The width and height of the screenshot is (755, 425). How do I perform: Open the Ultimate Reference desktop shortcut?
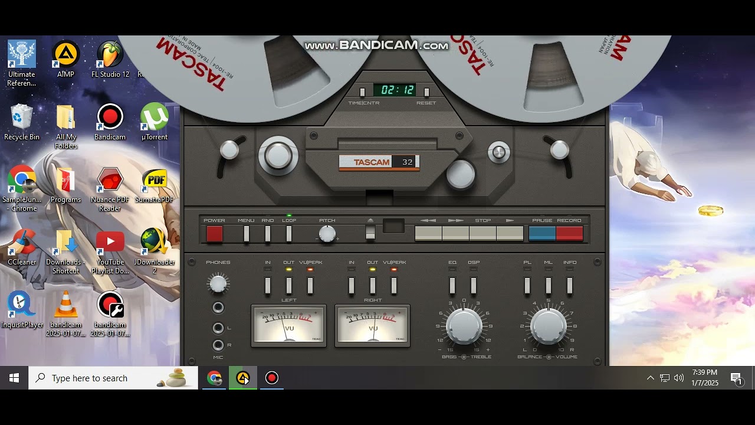coord(22,63)
